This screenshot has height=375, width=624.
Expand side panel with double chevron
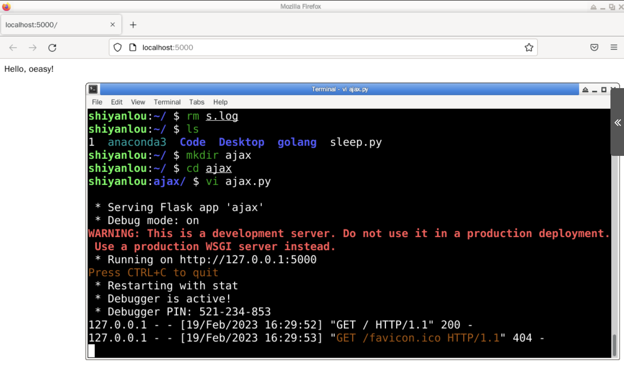pyautogui.click(x=618, y=122)
